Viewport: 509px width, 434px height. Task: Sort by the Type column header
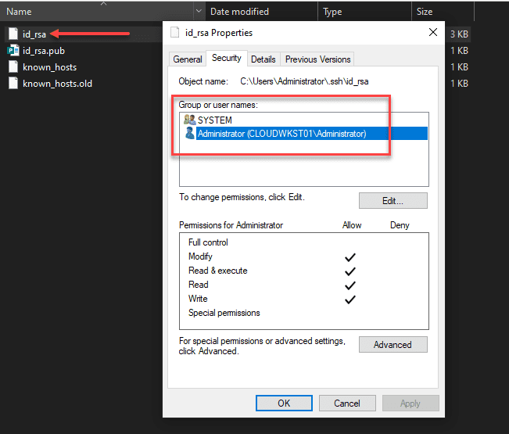coord(332,12)
